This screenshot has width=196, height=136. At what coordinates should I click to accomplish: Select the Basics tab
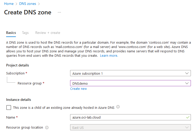point(11,33)
